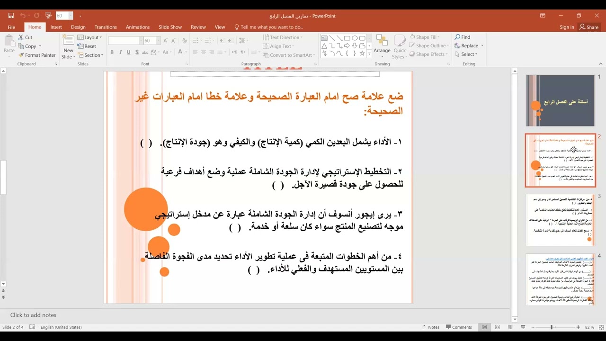
Task: Switch to Slide Sorter view in status bar
Action: [497, 327]
